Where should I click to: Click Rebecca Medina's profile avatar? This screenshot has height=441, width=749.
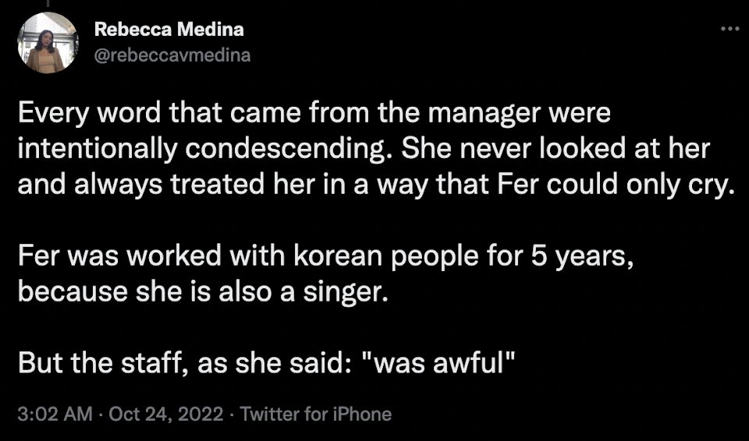46,43
